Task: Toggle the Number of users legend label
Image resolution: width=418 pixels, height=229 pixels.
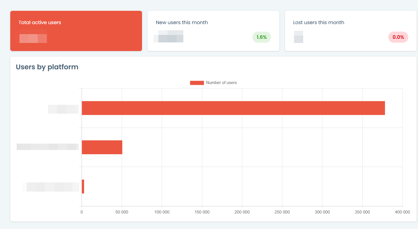Action: click(x=221, y=83)
